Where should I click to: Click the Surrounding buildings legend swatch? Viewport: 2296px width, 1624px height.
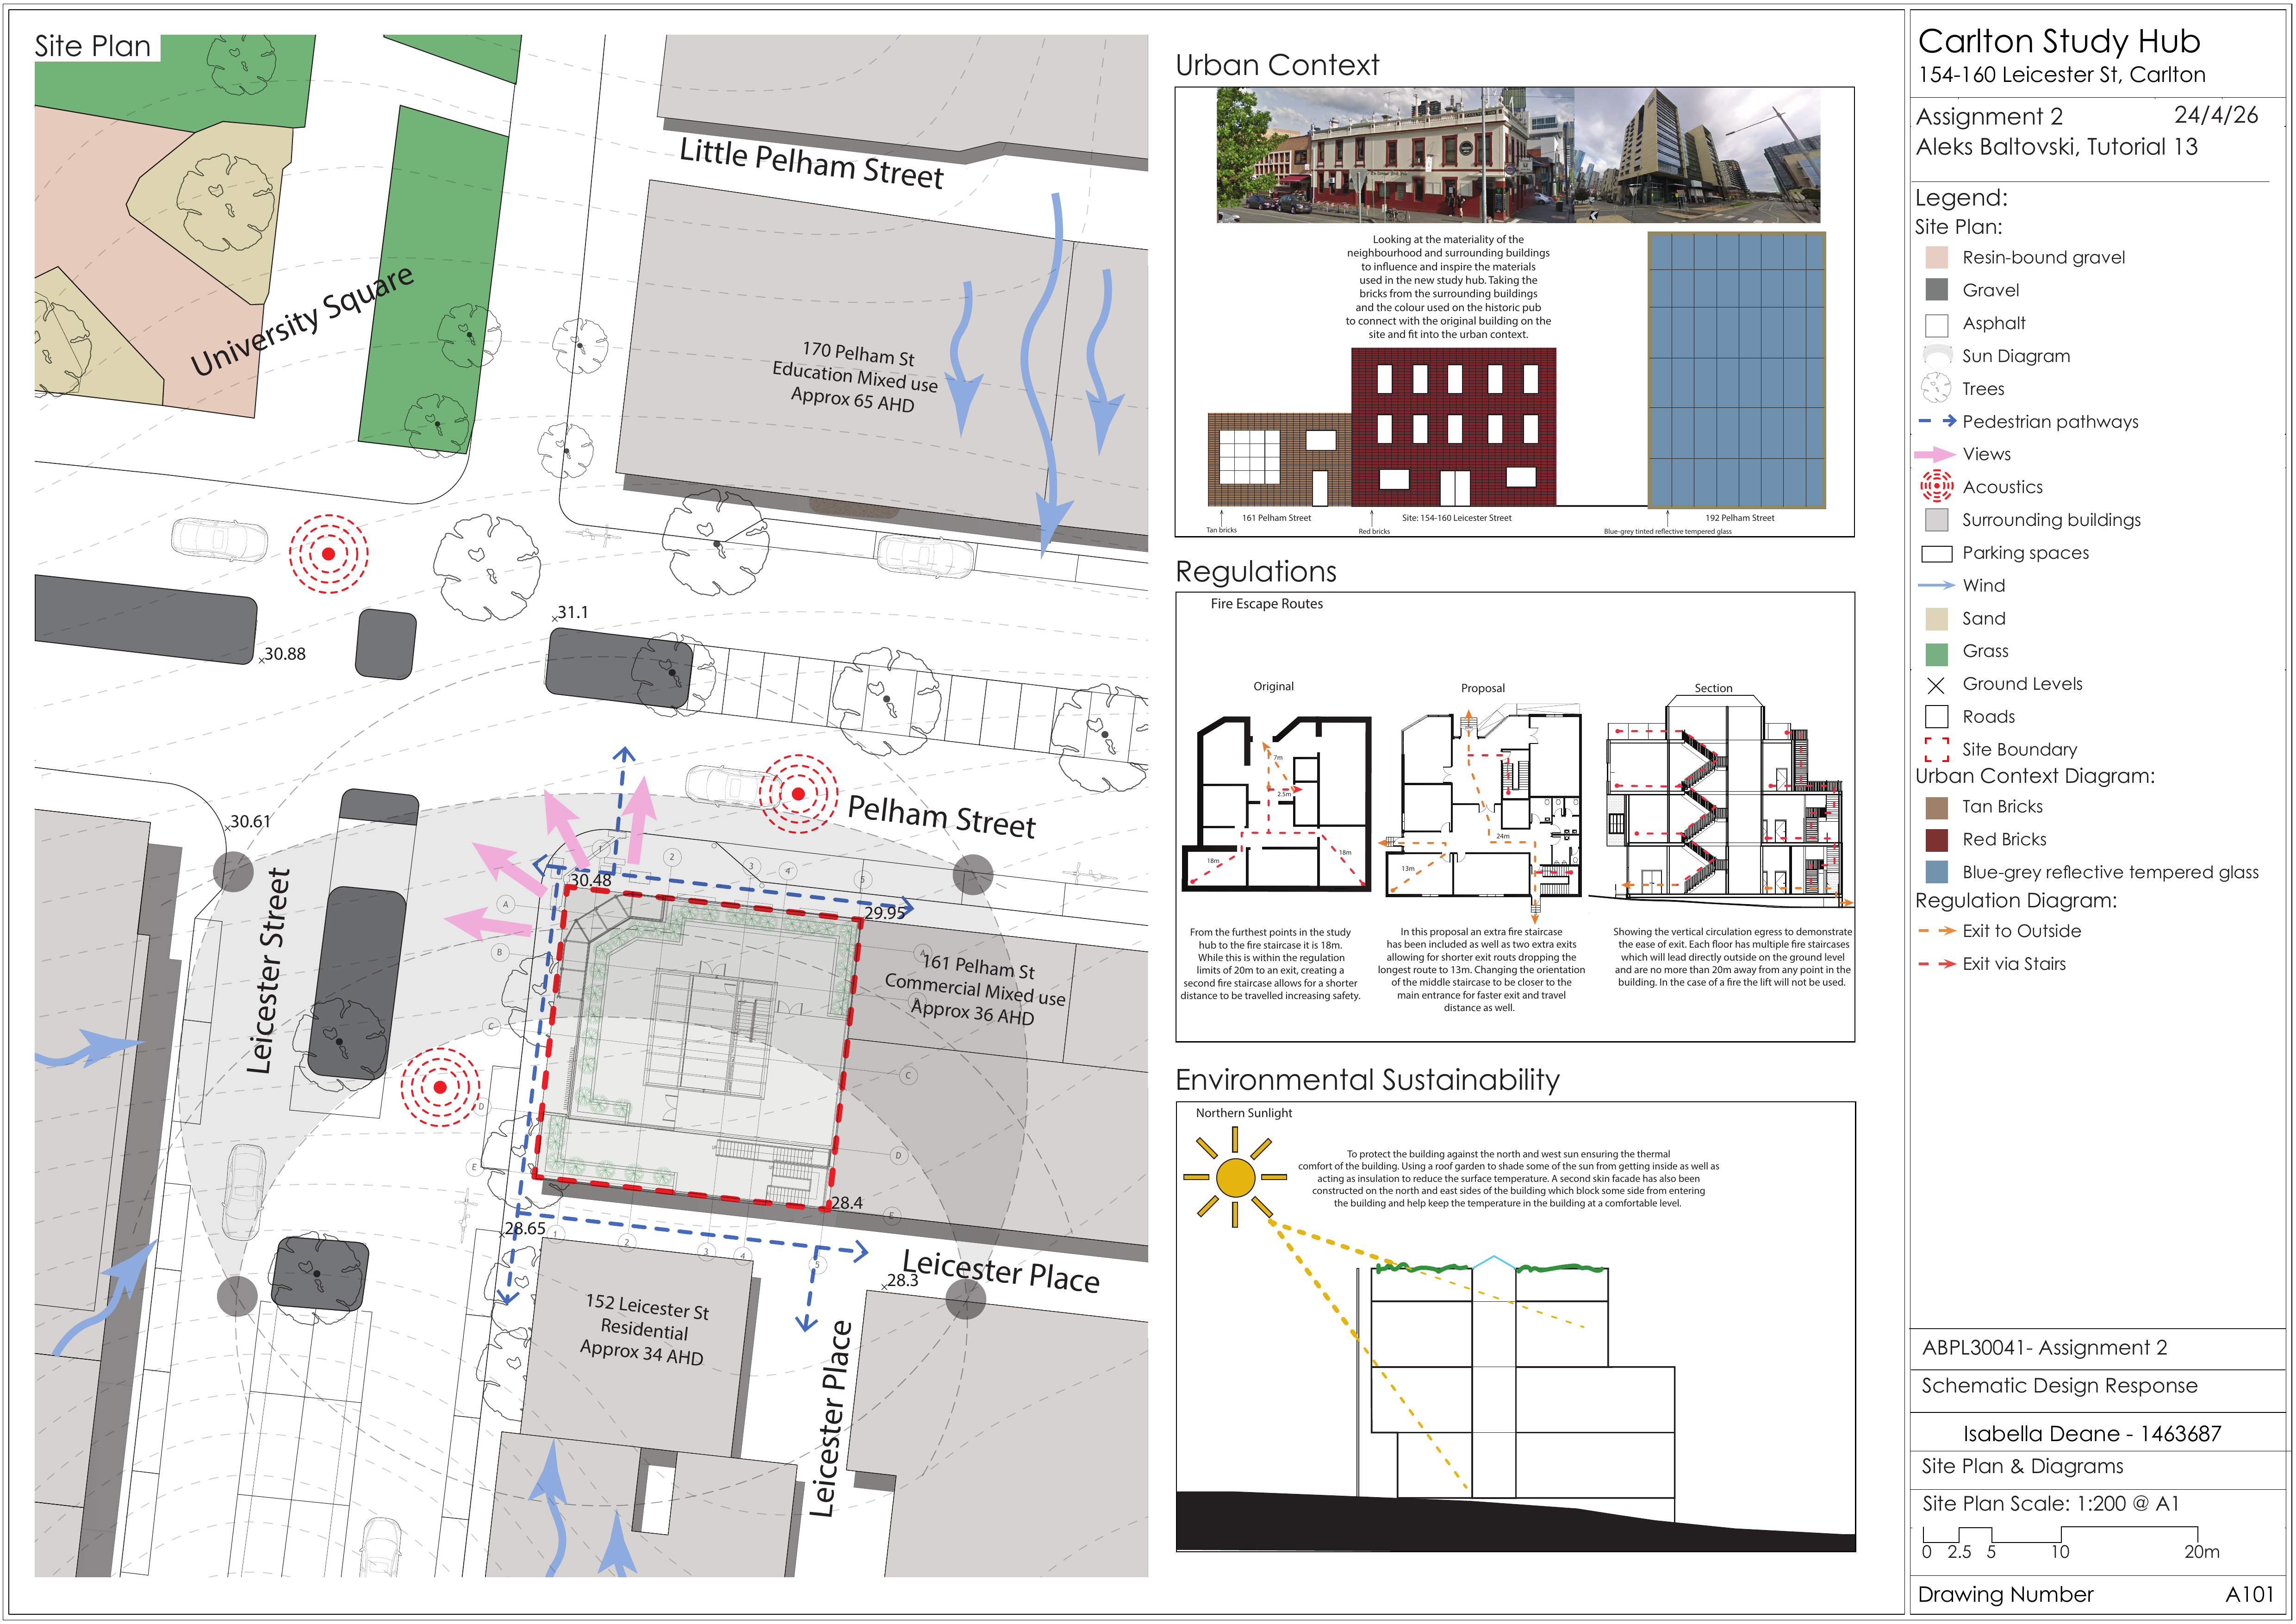point(1936,520)
